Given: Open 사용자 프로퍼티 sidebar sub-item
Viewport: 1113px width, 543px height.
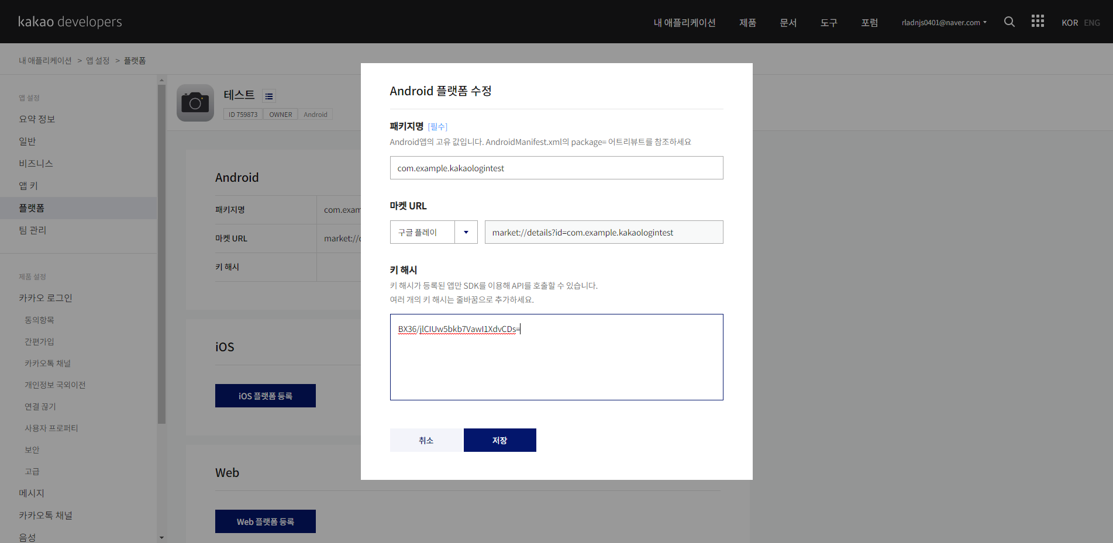Looking at the screenshot, I should click(51, 428).
